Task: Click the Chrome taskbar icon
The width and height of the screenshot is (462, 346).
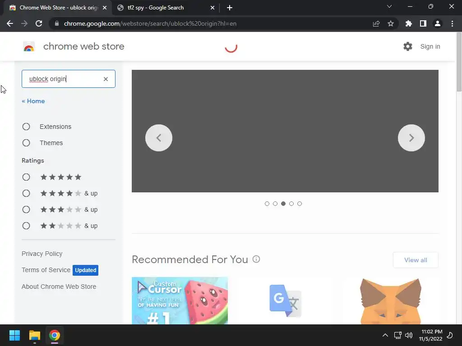Action: point(55,335)
